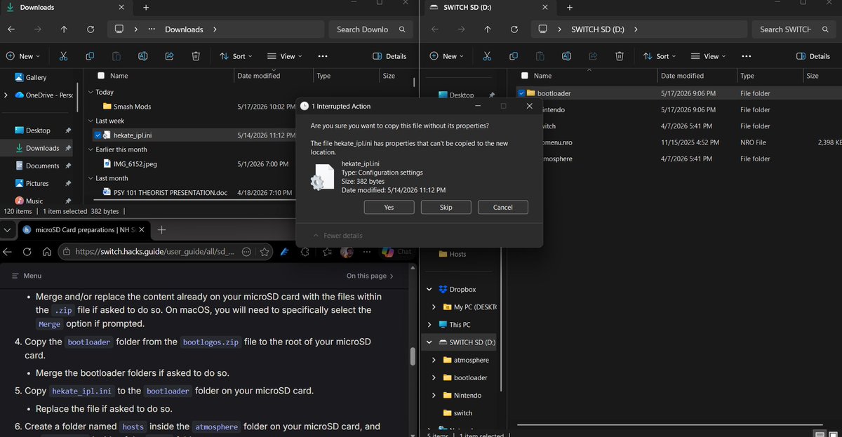Toggle select-all checkbox in Downloads list

[101, 76]
